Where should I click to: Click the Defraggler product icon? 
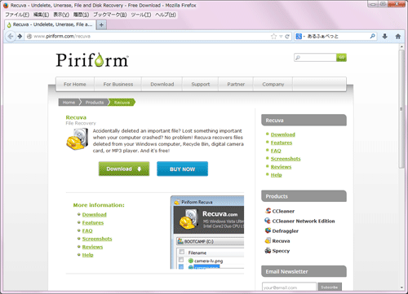[x=268, y=230]
